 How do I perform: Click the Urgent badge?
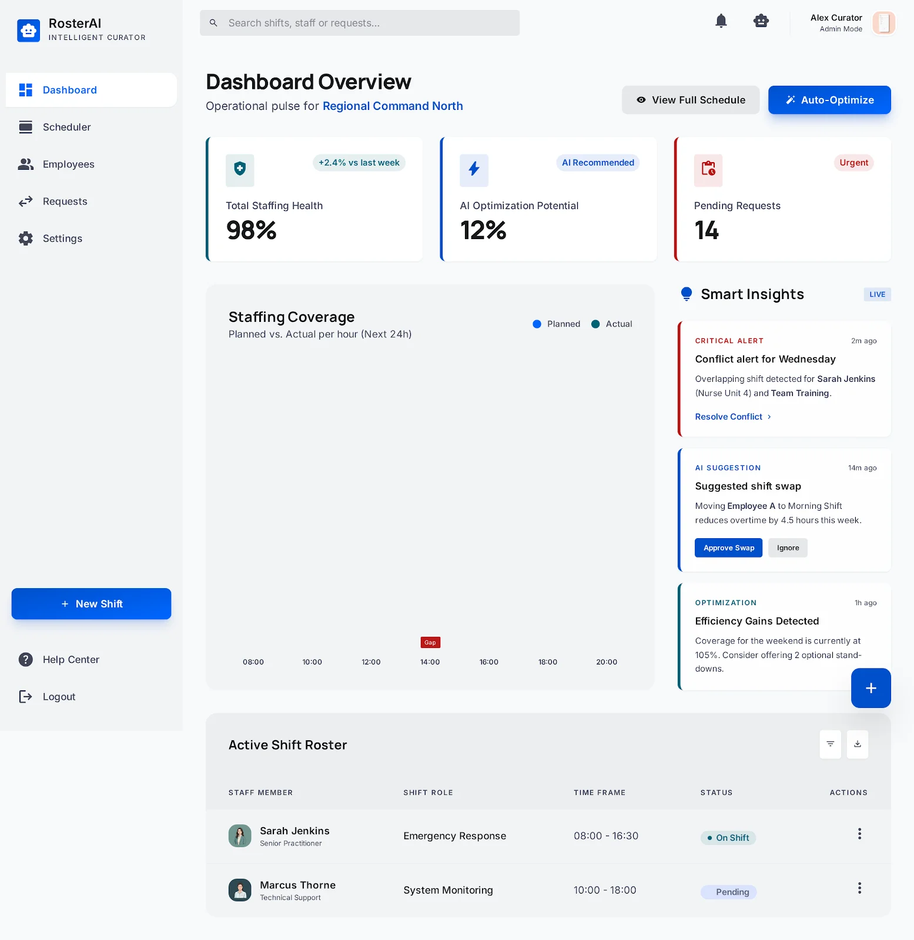[x=853, y=163]
